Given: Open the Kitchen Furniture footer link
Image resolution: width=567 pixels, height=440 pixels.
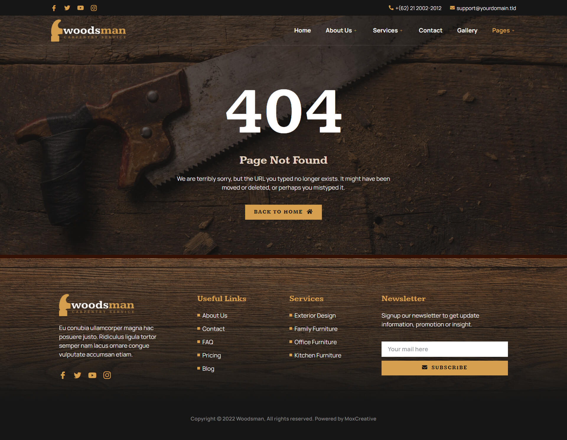Looking at the screenshot, I should click(317, 355).
